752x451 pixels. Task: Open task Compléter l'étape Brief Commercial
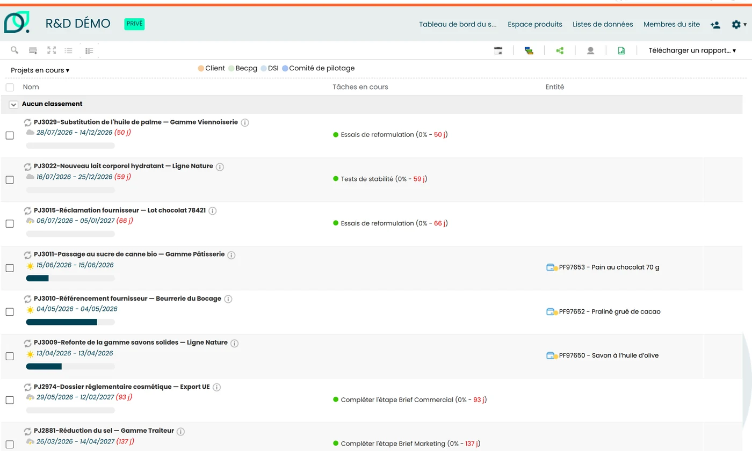(x=397, y=400)
